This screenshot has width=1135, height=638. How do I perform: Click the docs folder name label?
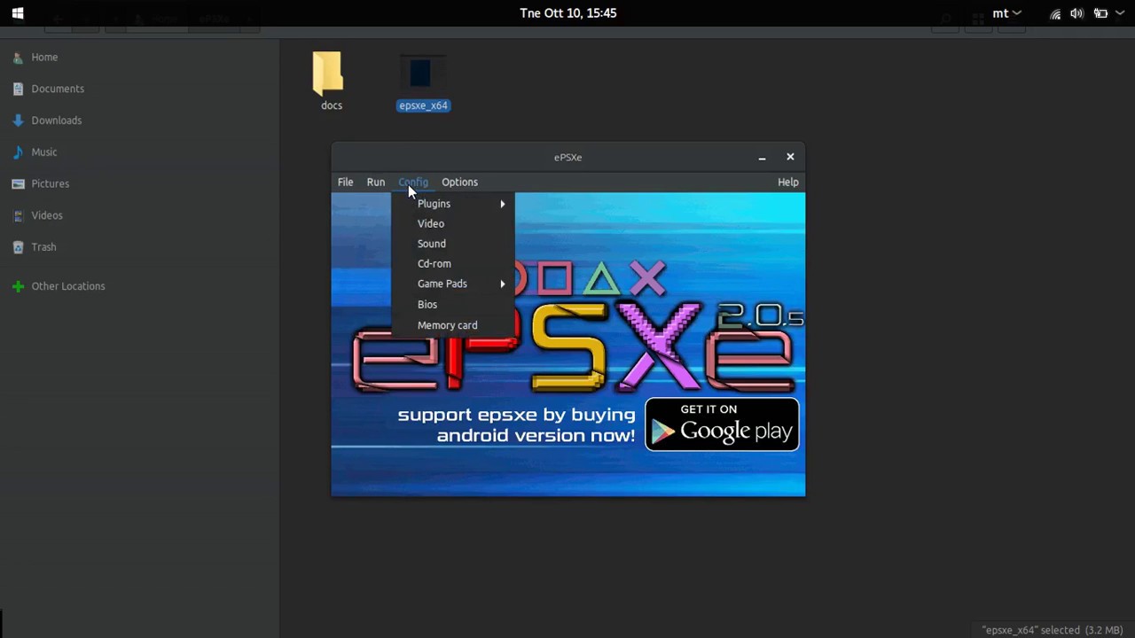(x=332, y=105)
